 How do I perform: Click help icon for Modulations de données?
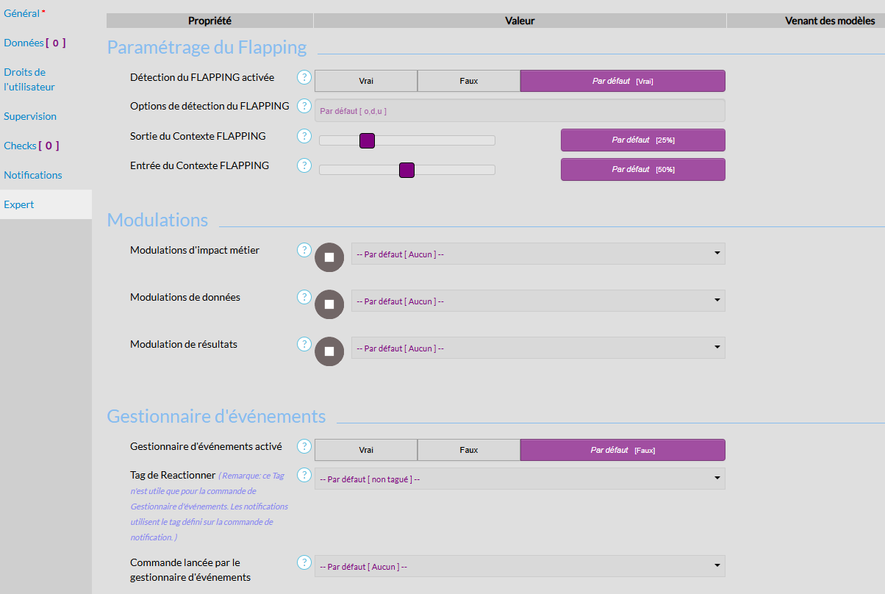coord(304,297)
